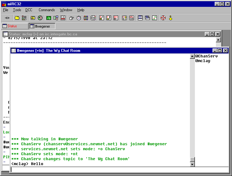Select @ChanServ in the nickname list

(x=206, y=56)
